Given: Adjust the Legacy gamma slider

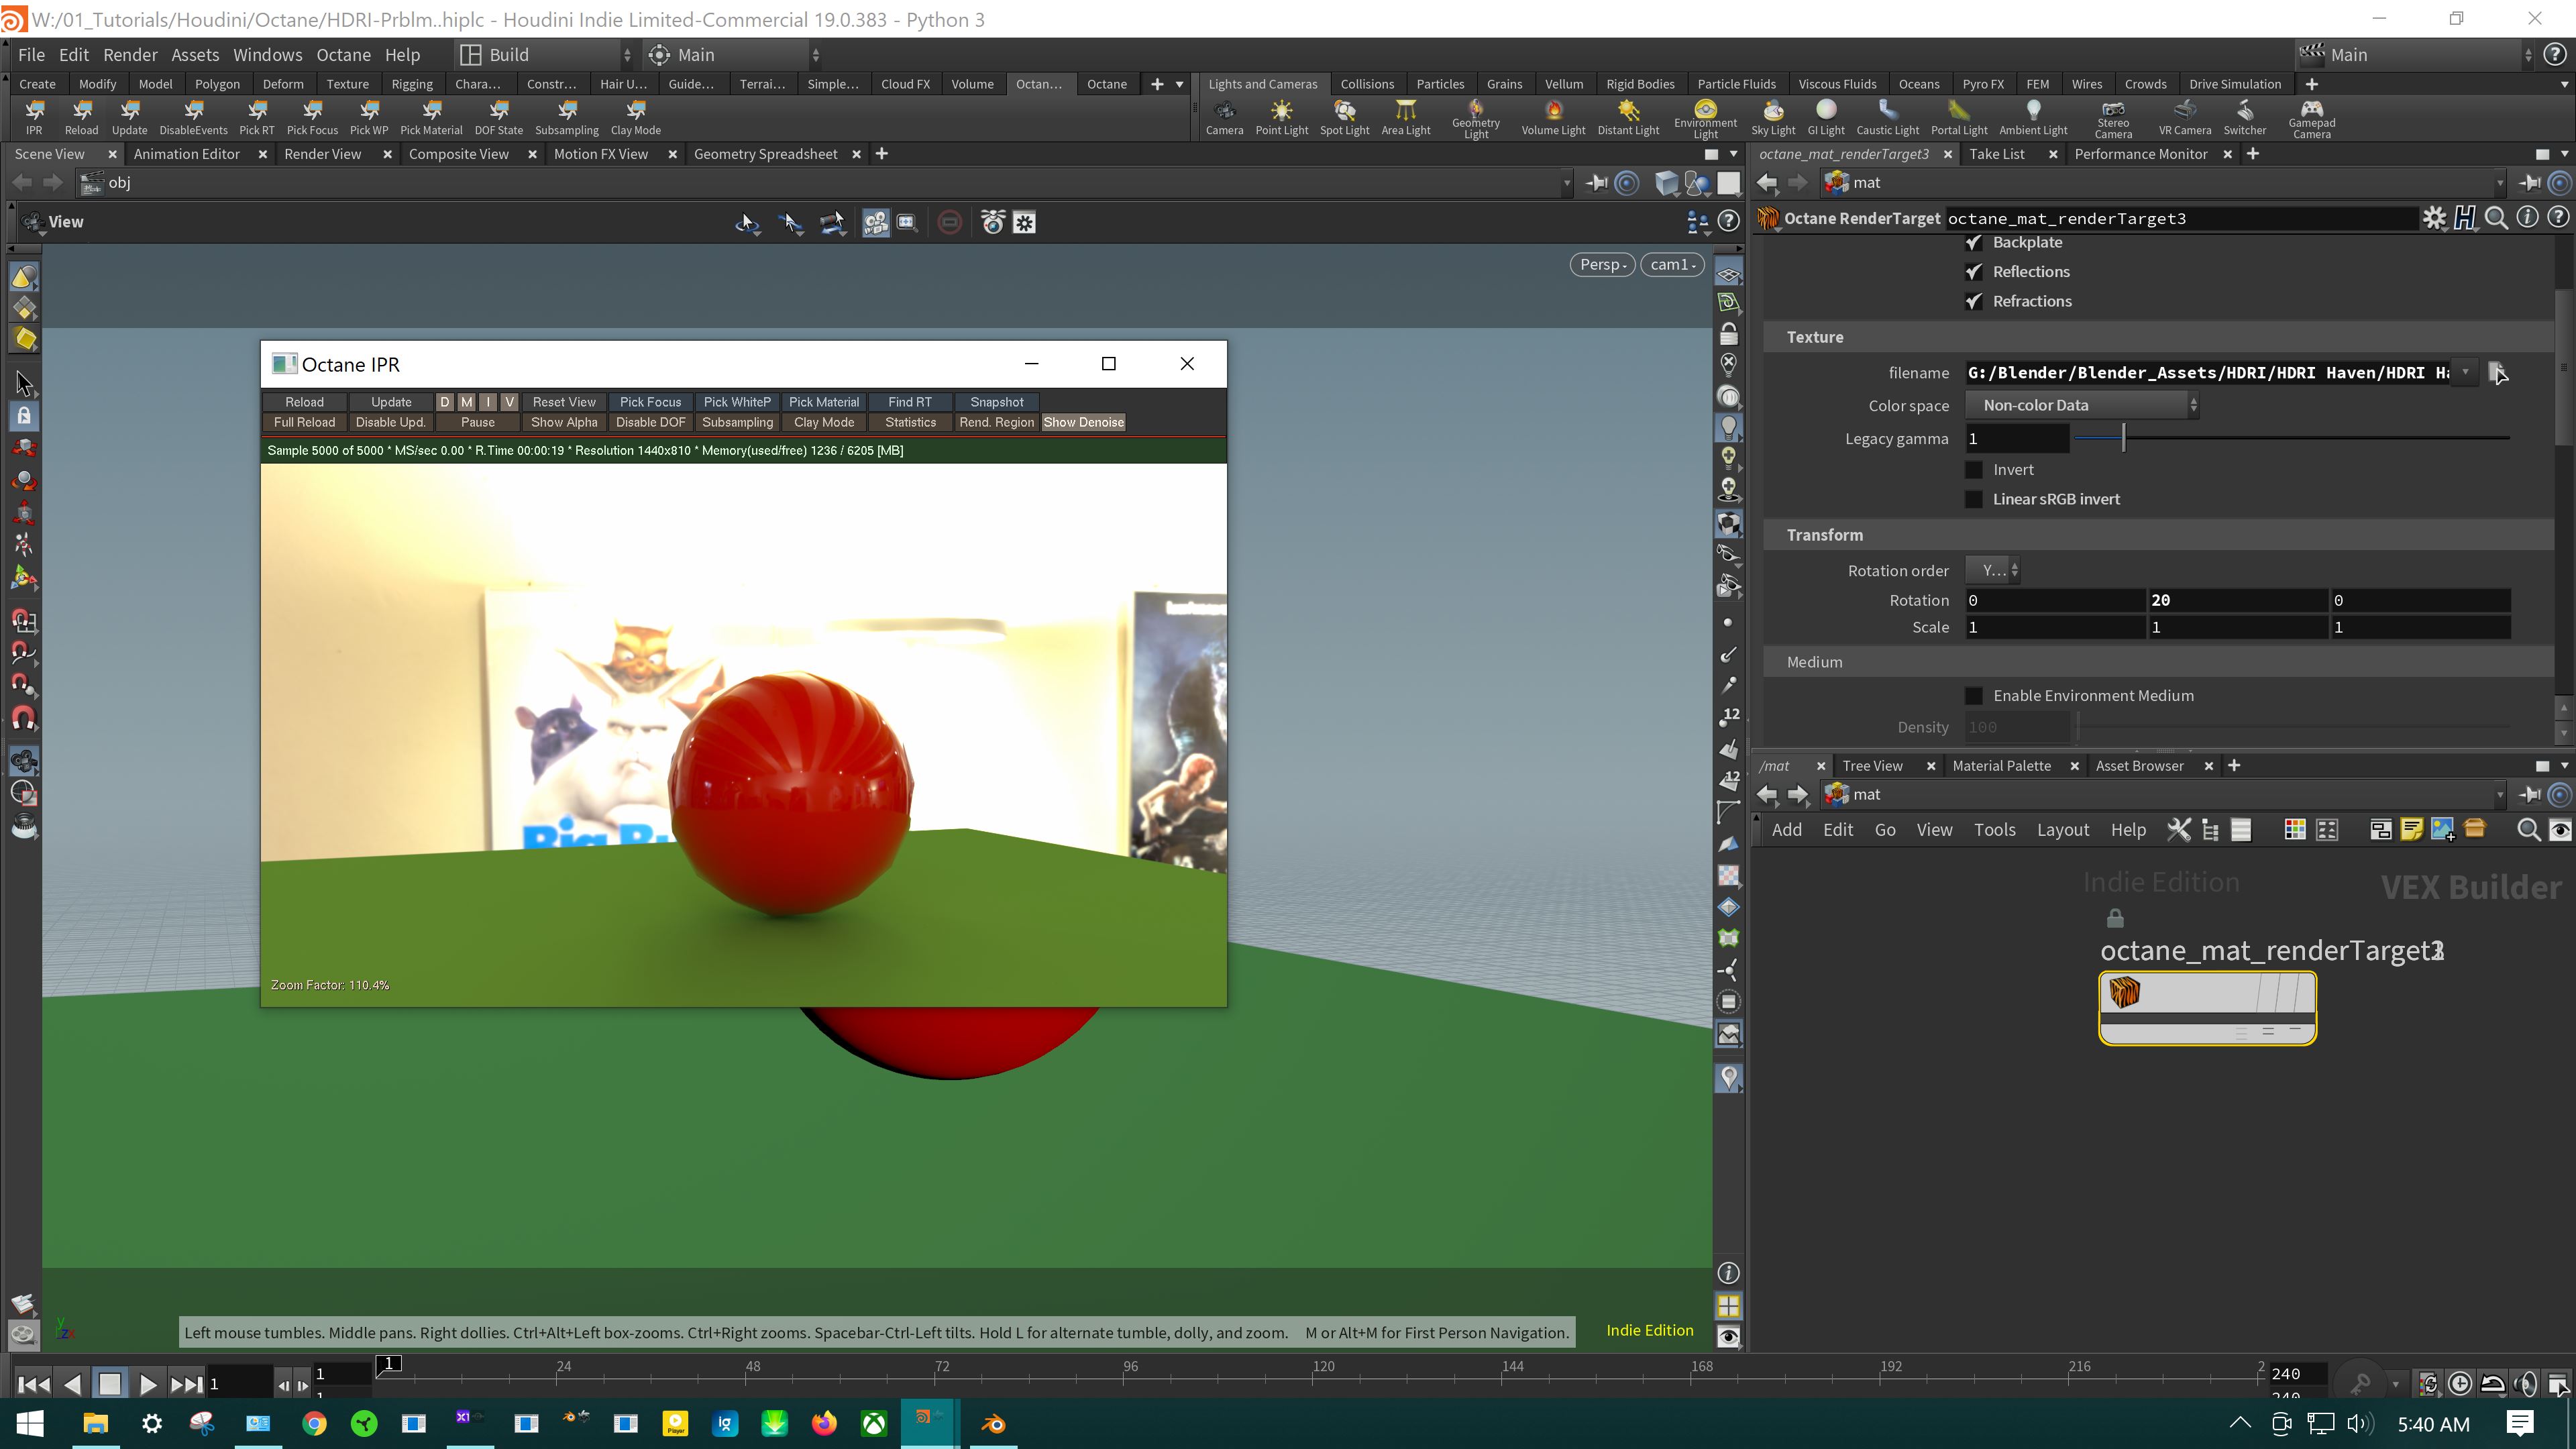Looking at the screenshot, I should coord(2123,439).
